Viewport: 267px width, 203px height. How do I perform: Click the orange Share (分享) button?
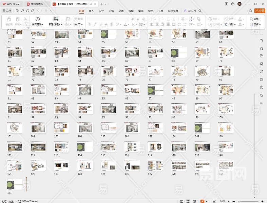coord(259,11)
